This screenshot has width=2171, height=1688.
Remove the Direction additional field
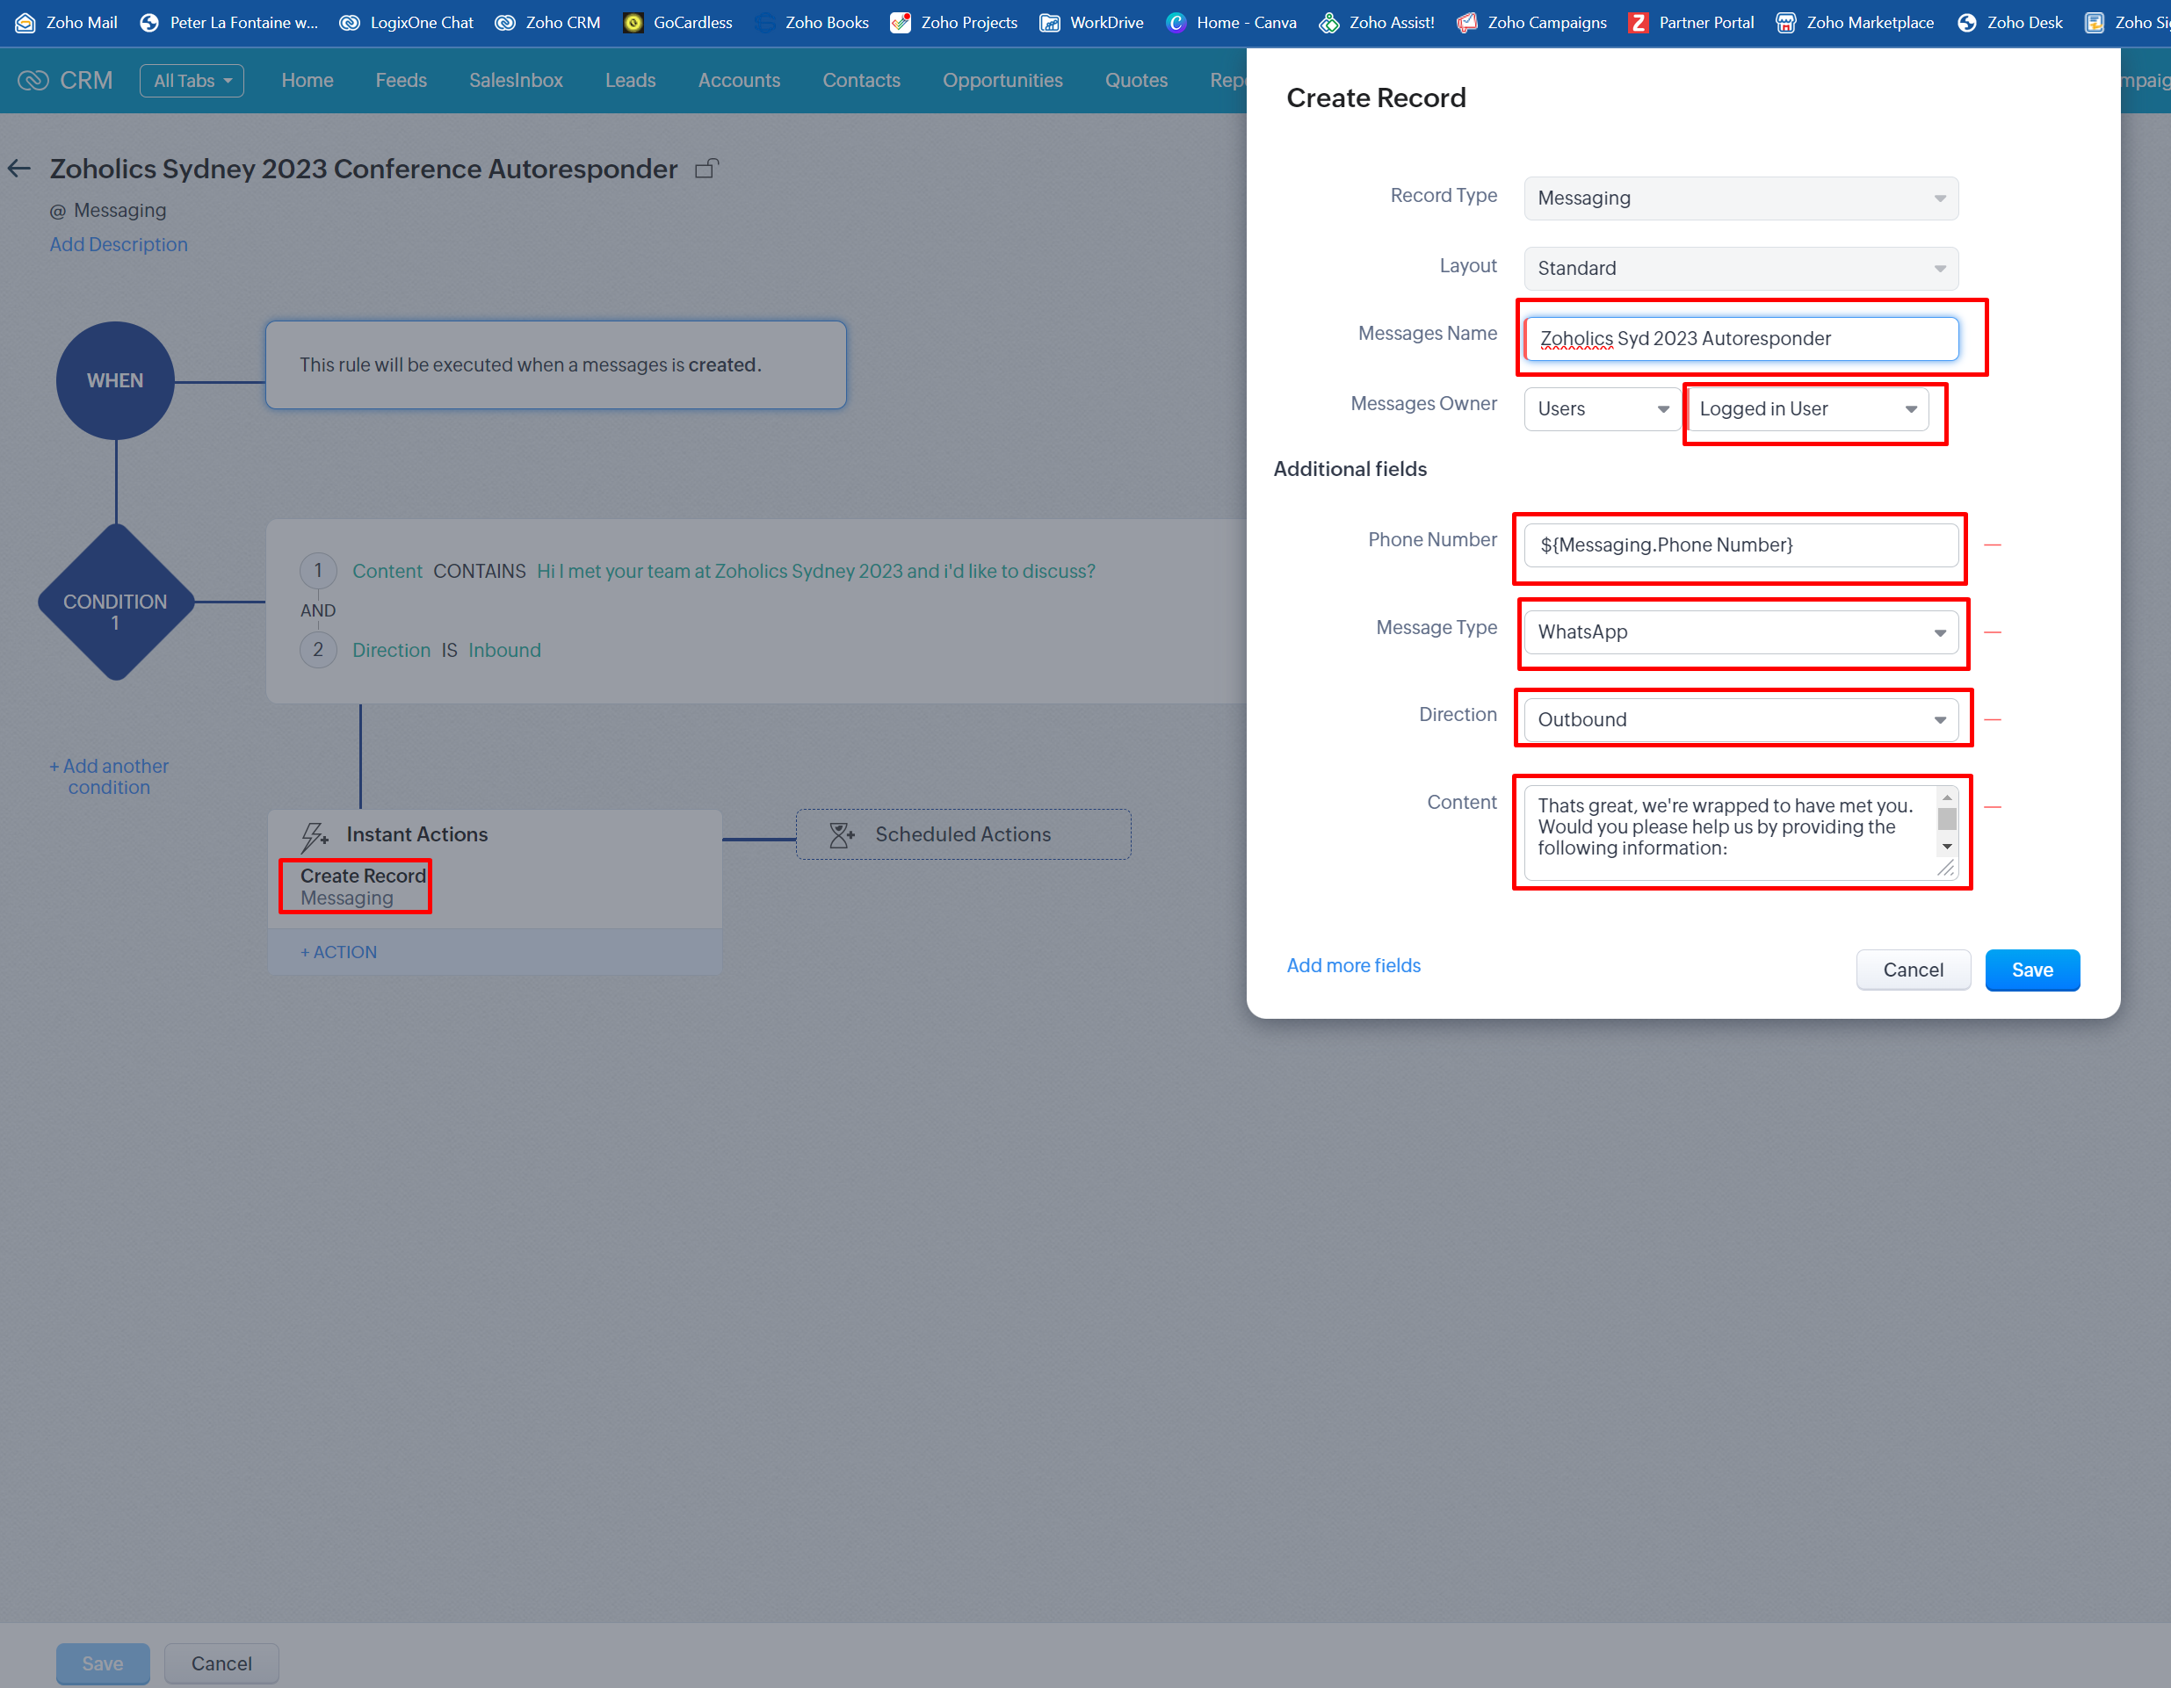point(1992,719)
